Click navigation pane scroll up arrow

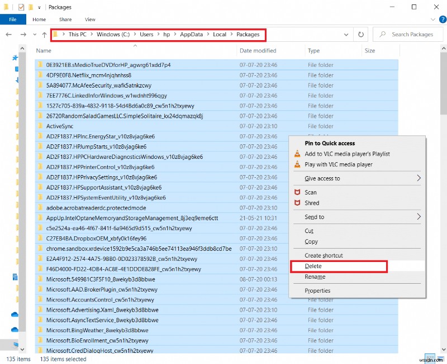coord(22,48)
